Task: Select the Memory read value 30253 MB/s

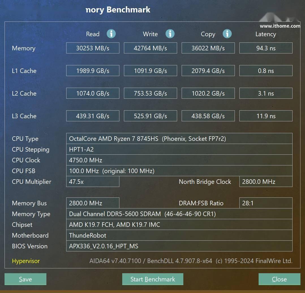Action: 93,48
